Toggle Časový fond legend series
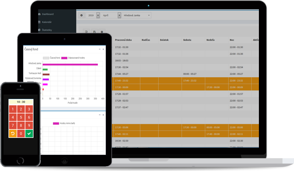294x171 pixels. pos(52,58)
